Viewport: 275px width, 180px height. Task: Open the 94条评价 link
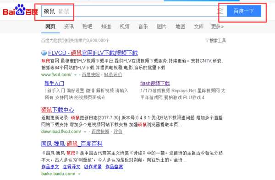click(113, 74)
